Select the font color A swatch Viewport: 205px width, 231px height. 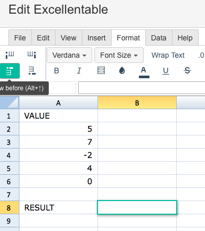[144, 72]
